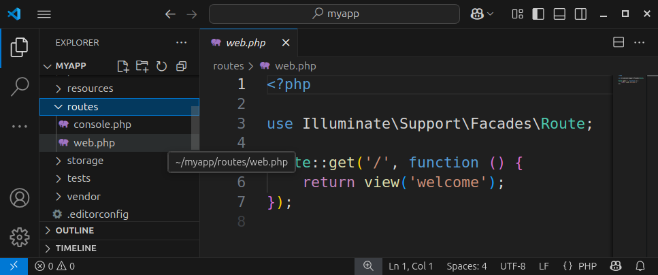Expand the OUTLINE section

click(120, 231)
